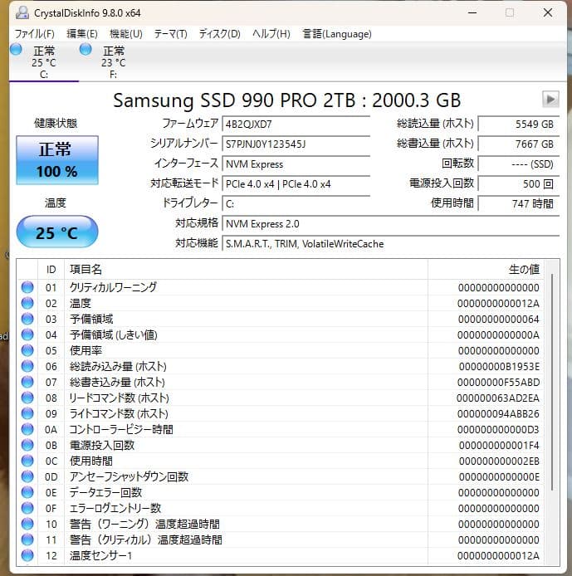This screenshot has width=572, height=576.
Task: Click the features field S.M.A.R.T., TRIM, VolatileWriteCache
Action: tap(391, 243)
